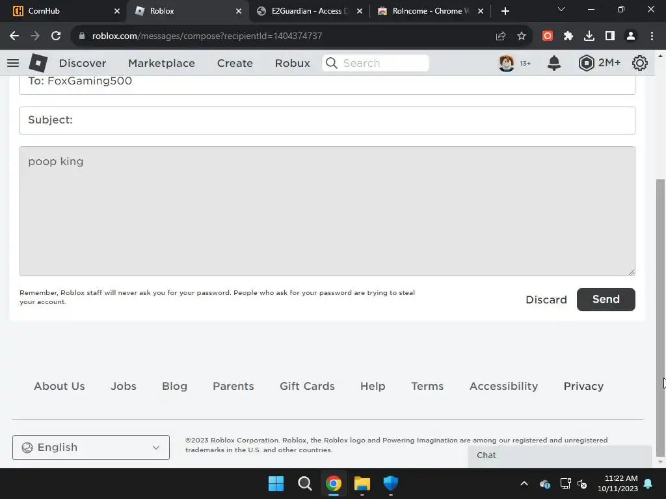
Task: Open the Jobs footer link
Action: (x=123, y=386)
